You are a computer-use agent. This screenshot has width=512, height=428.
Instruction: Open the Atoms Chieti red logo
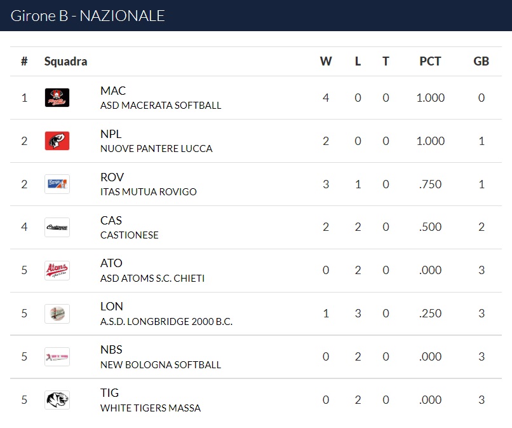[57, 270]
